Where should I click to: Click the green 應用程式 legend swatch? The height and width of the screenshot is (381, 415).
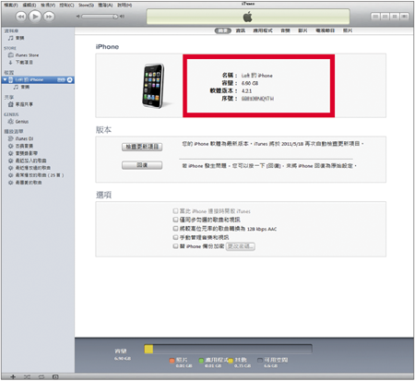(201, 360)
